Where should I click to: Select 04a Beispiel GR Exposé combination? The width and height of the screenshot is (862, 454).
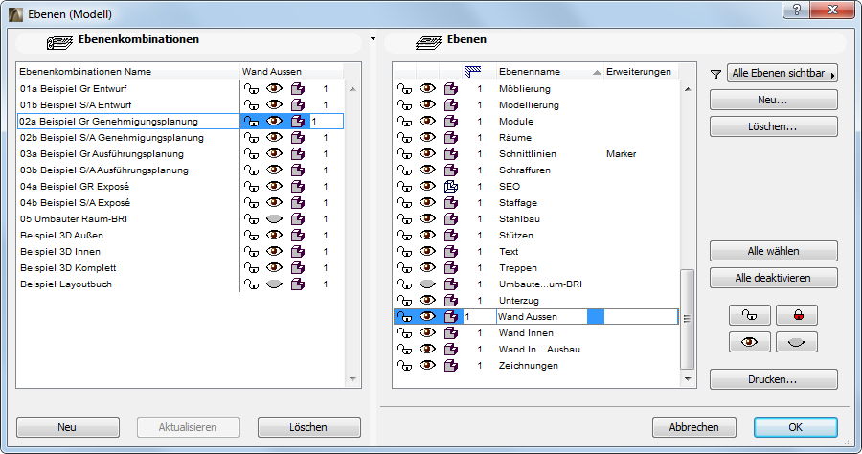coord(75,187)
